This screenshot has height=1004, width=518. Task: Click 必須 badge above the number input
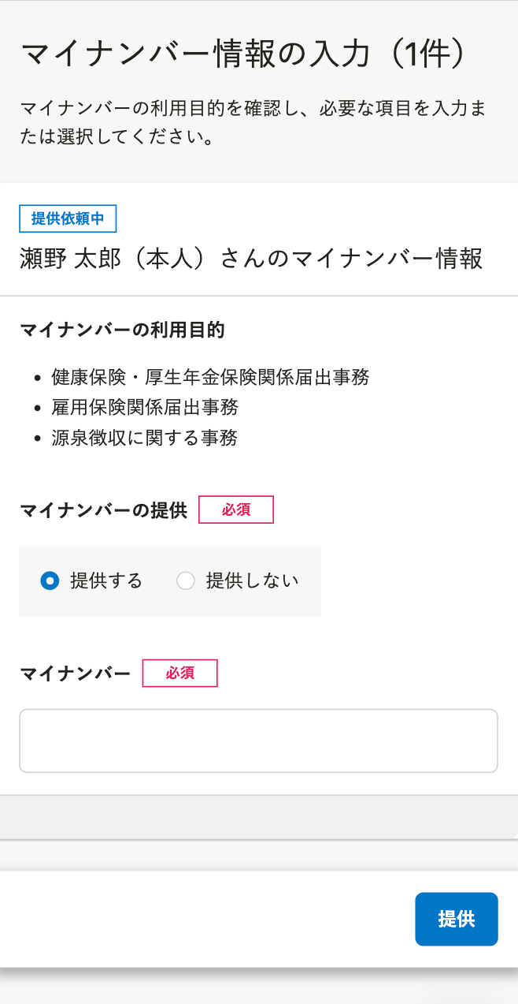point(179,673)
